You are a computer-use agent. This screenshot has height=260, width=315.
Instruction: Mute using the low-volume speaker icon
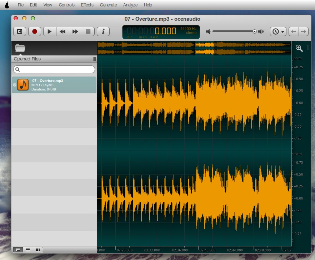208,31
